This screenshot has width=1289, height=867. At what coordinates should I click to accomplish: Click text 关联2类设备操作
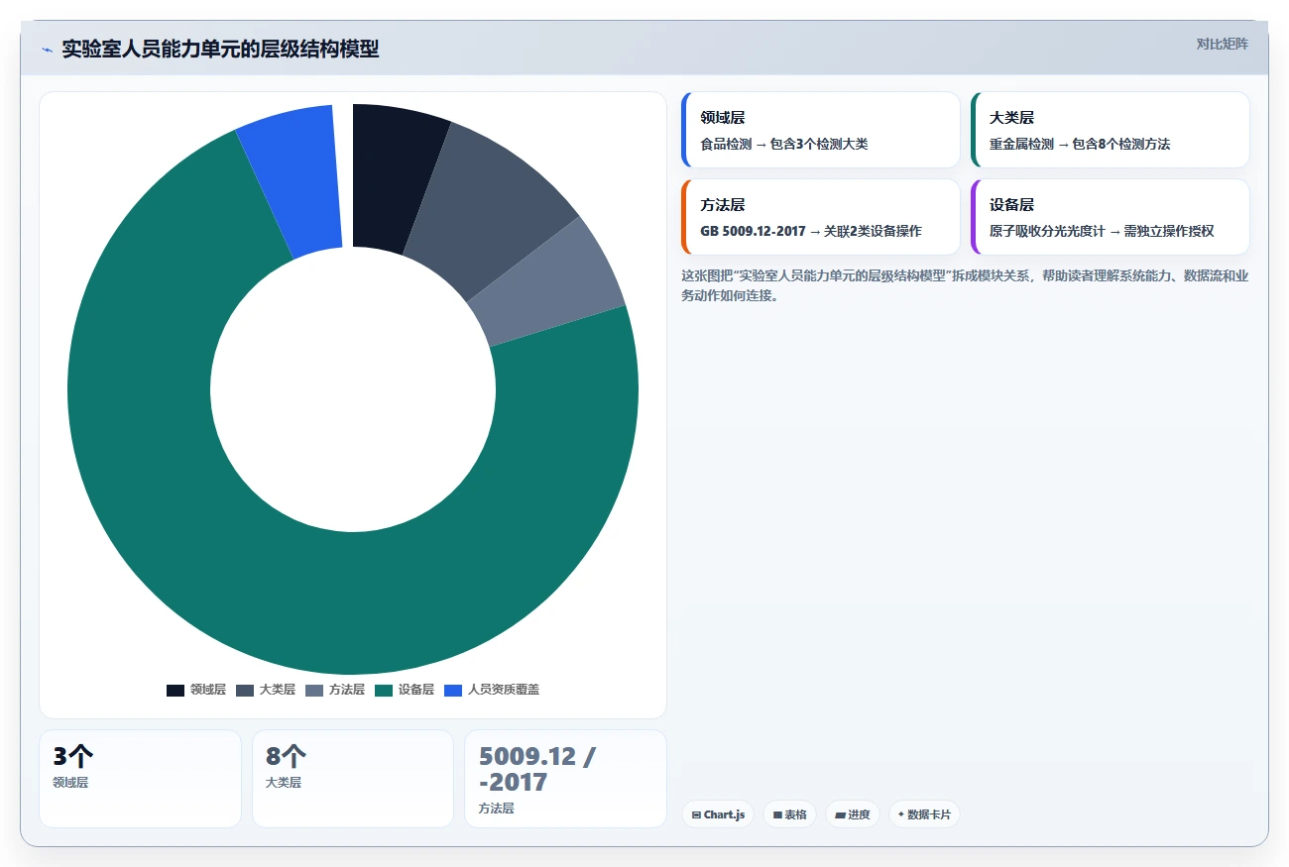[873, 231]
